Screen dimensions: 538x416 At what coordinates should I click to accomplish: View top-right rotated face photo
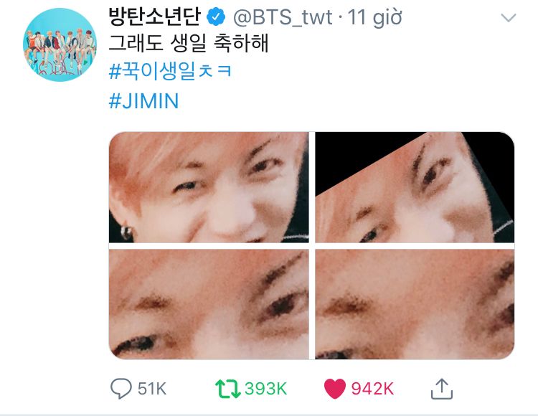415,187
